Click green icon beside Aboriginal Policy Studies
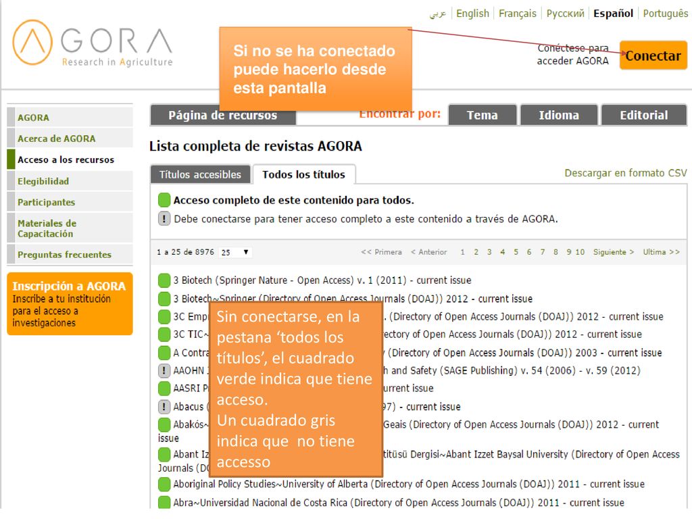This screenshot has width=692, height=519. click(x=164, y=484)
